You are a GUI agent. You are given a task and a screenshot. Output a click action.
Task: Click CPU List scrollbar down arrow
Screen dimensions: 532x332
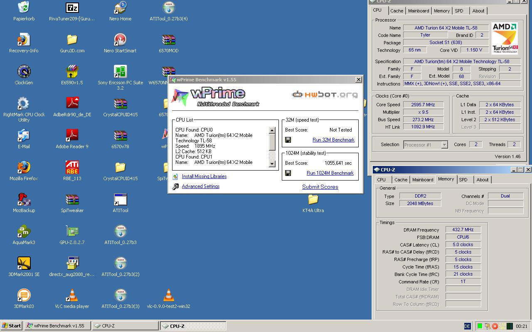(272, 164)
